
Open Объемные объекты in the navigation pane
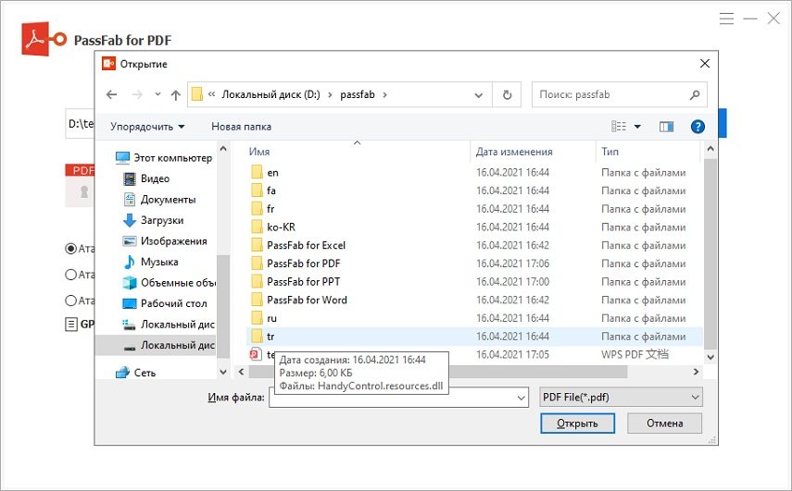pos(169,282)
